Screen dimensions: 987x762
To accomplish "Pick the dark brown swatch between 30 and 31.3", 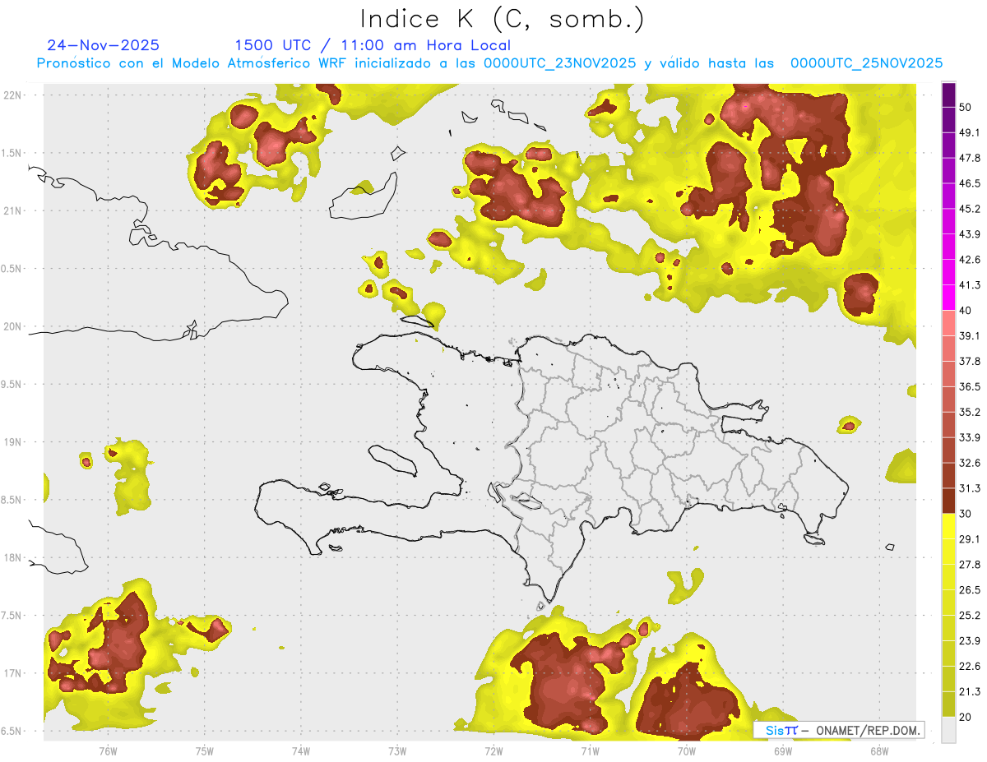I will click(x=948, y=501).
